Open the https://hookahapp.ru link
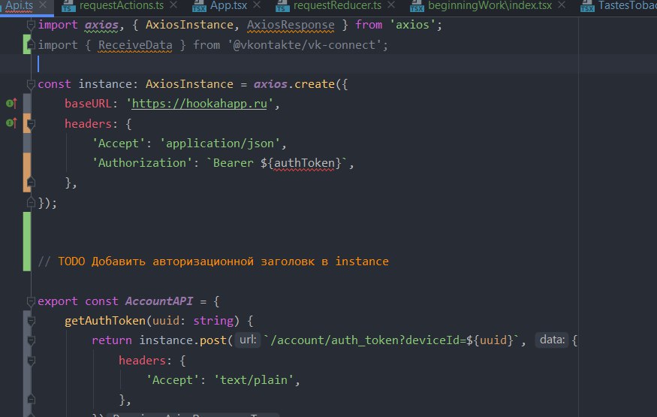This screenshot has width=657, height=417. [199, 104]
